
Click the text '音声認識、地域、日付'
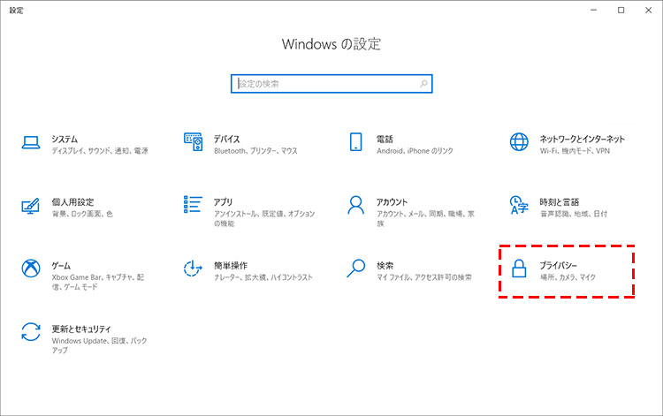tap(574, 214)
